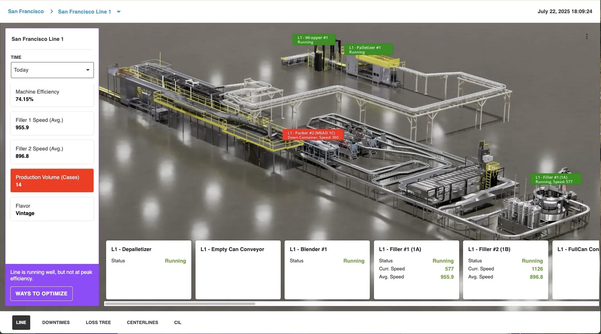Open the three-dot options menu on the line view
This screenshot has height=334, width=601.
coord(587,36)
